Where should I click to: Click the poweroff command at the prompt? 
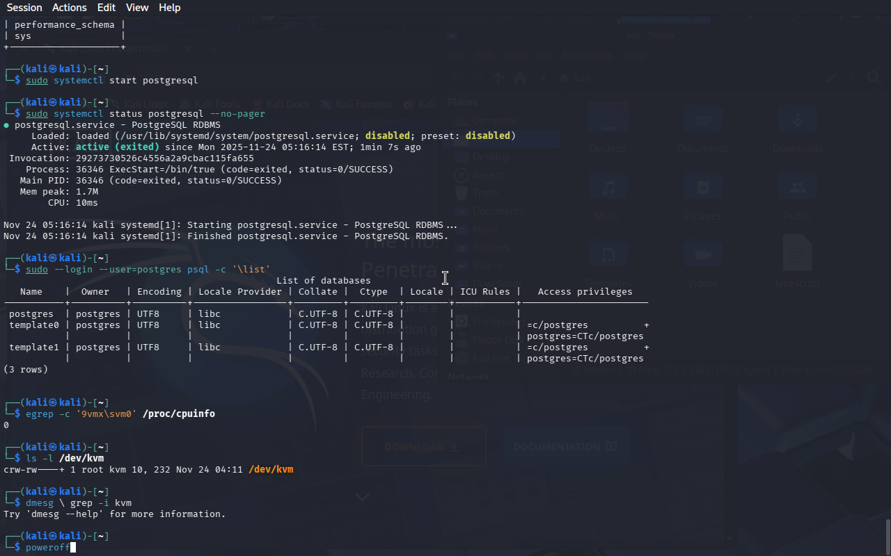[47, 548]
